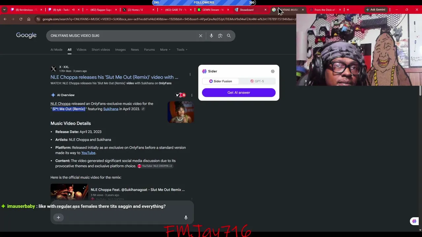Go back to the previous page
422x237 pixels.
5,19
